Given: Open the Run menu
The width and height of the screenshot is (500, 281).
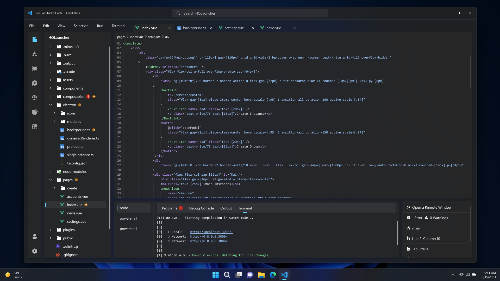Looking at the screenshot, I should point(100,26).
